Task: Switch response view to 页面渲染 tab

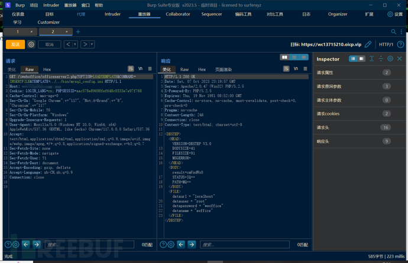Action: (223, 69)
